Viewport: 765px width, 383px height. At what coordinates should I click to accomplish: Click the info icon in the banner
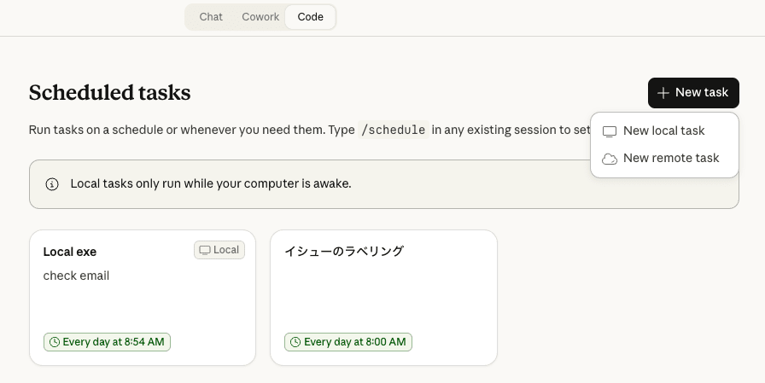tap(52, 184)
